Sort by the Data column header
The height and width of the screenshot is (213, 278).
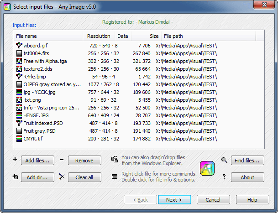pos(123,36)
